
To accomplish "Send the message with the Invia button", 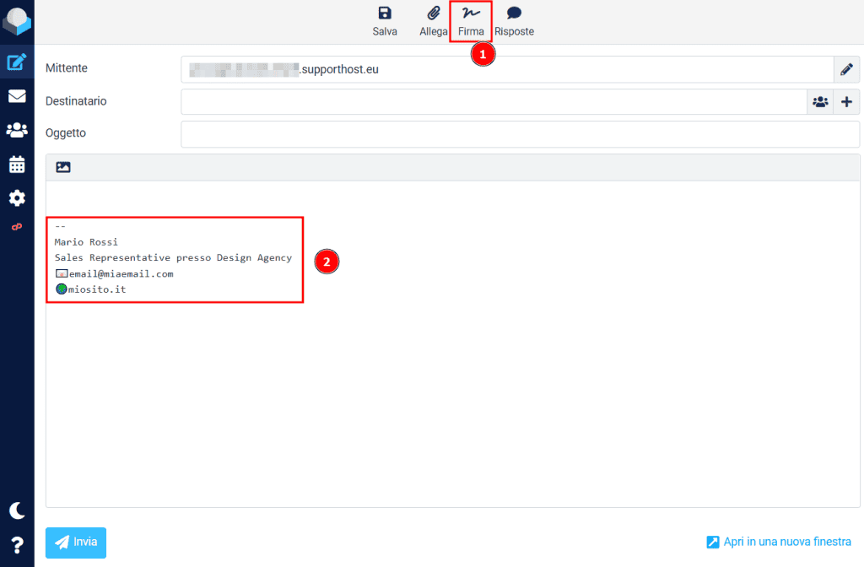I will point(75,543).
